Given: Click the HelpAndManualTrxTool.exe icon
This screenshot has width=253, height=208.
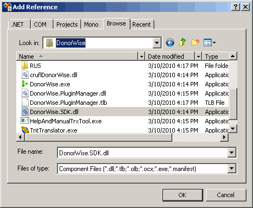Looking at the screenshot, I should [25, 121].
